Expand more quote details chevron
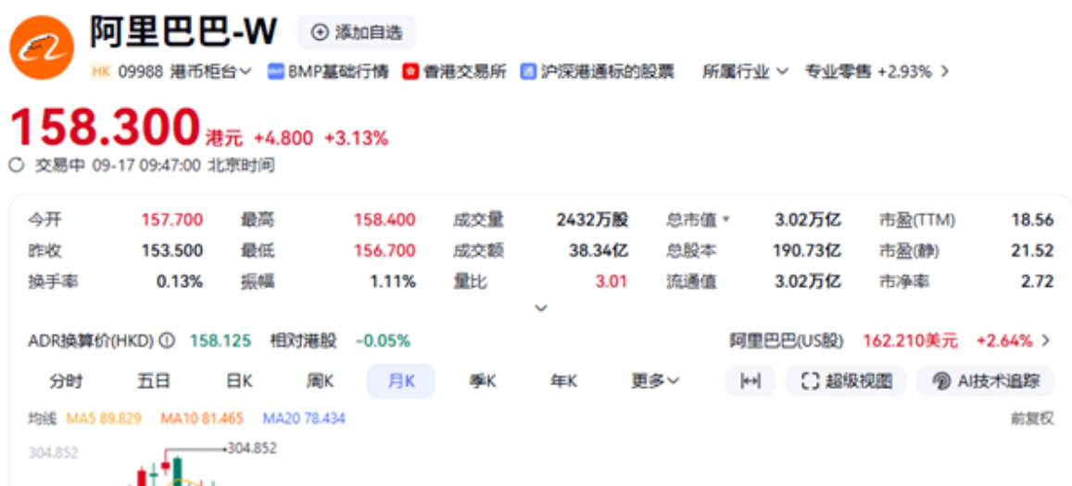Viewport: 1072px width, 486px height. click(x=541, y=308)
